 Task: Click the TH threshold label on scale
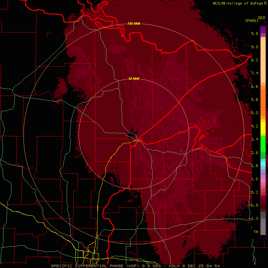point(256,232)
